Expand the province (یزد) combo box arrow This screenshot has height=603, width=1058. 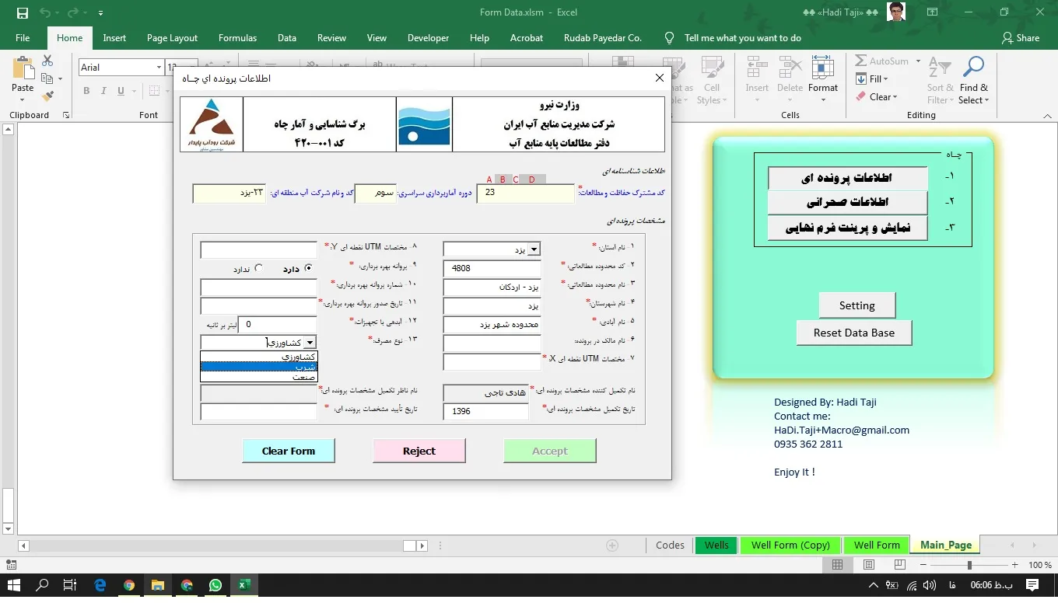click(533, 249)
